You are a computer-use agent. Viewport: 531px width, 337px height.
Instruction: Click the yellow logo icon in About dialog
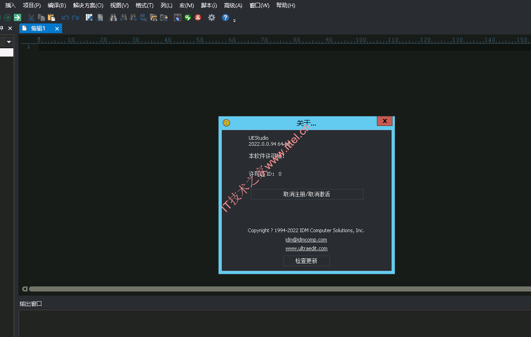226,123
